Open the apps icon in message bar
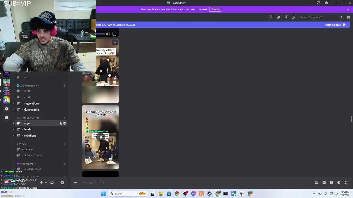This screenshot has height=198, width=353. [346, 182]
